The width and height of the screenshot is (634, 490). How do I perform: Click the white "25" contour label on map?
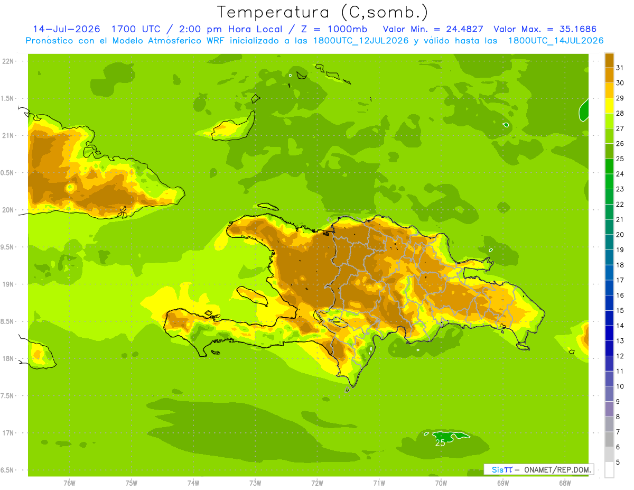pos(440,443)
